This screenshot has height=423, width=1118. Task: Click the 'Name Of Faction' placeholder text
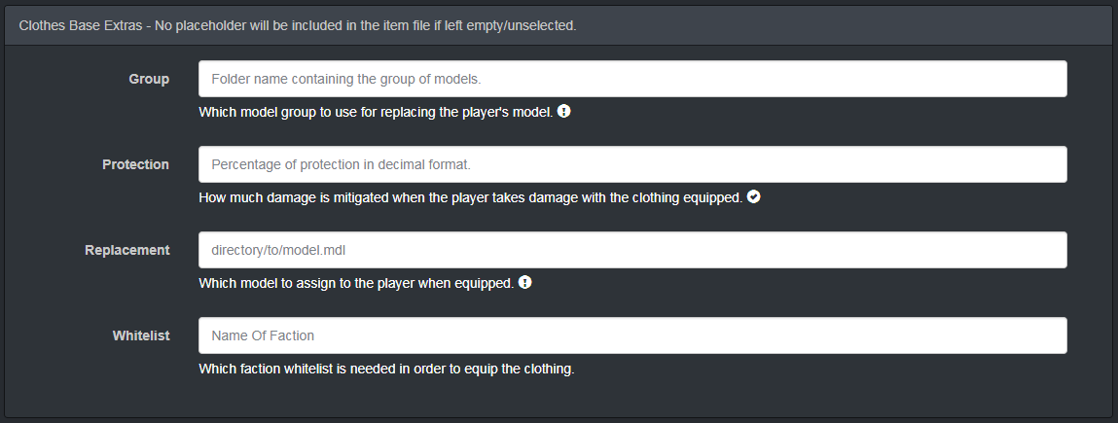(x=263, y=335)
